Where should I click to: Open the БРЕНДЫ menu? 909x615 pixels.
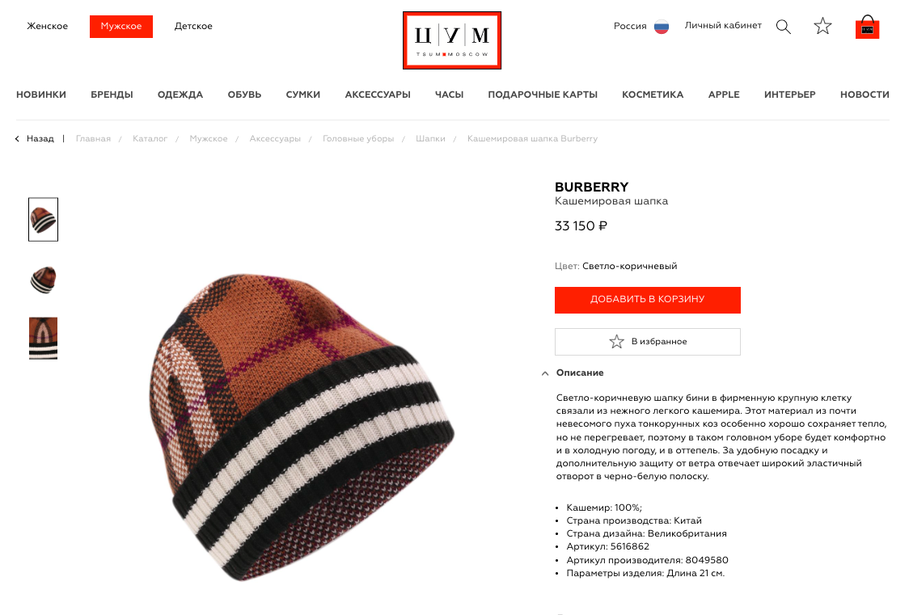click(112, 95)
